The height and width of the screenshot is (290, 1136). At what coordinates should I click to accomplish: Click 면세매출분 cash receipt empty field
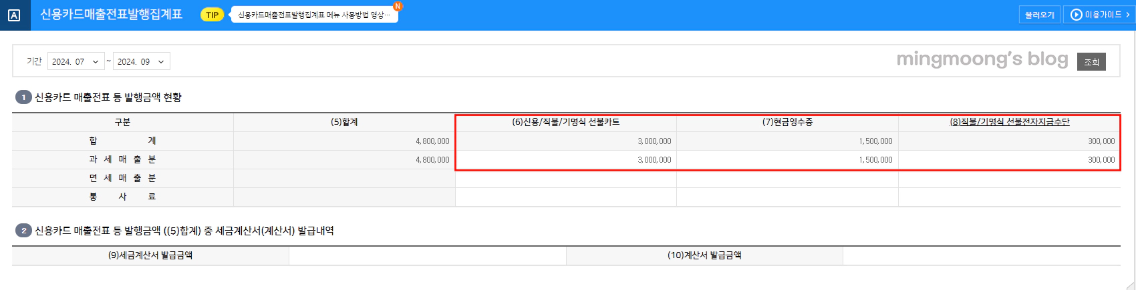click(787, 178)
